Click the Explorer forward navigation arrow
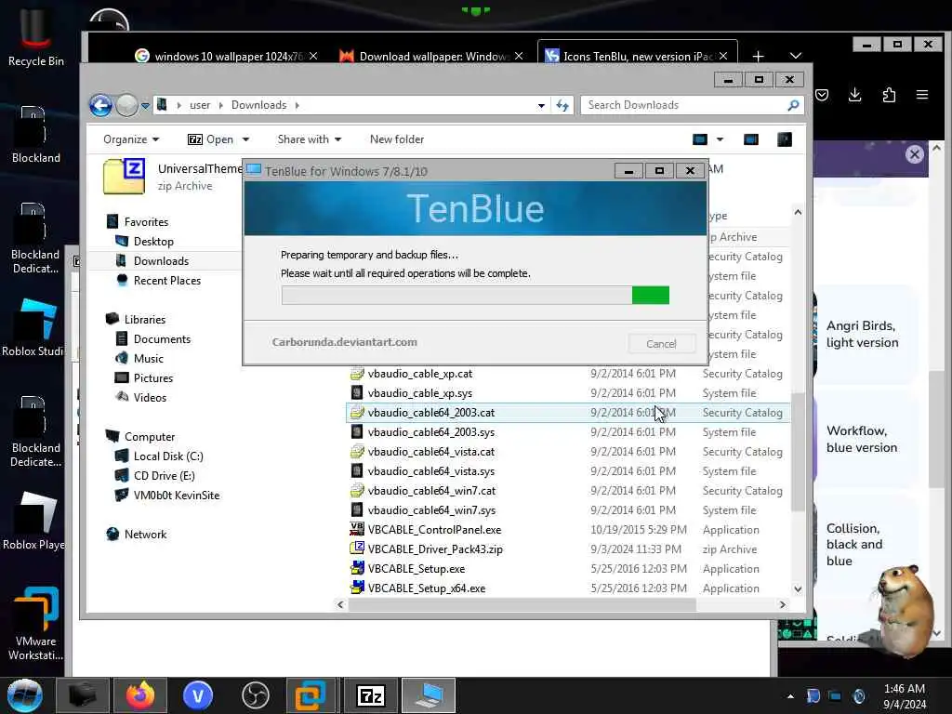Screen dimensions: 952x714 (126, 105)
